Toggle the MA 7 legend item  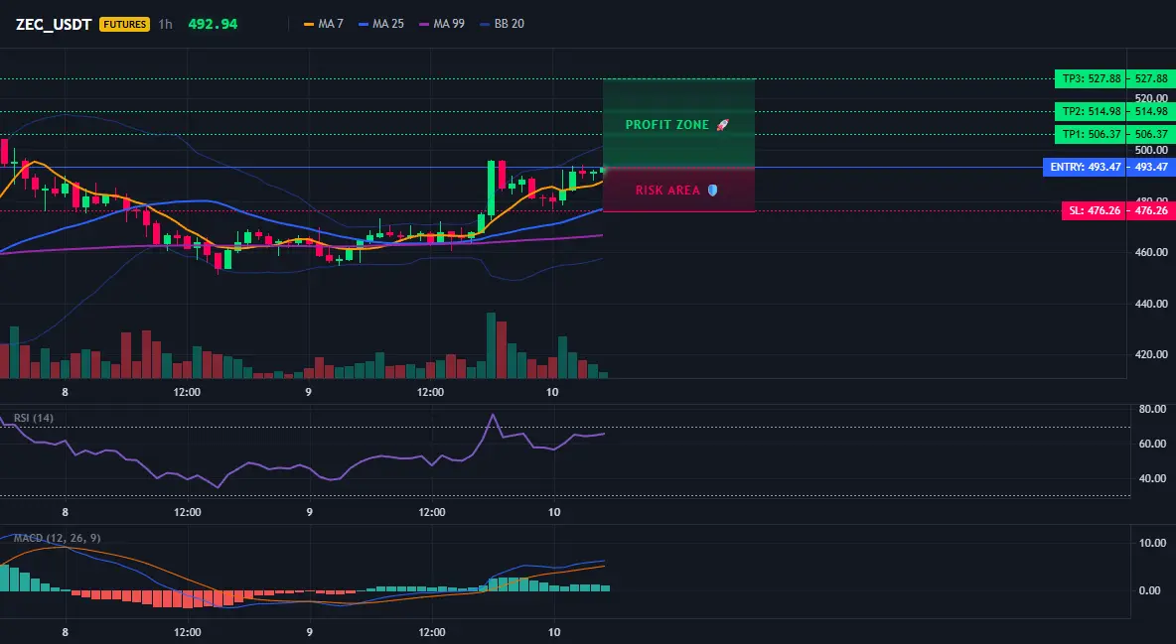(323, 24)
